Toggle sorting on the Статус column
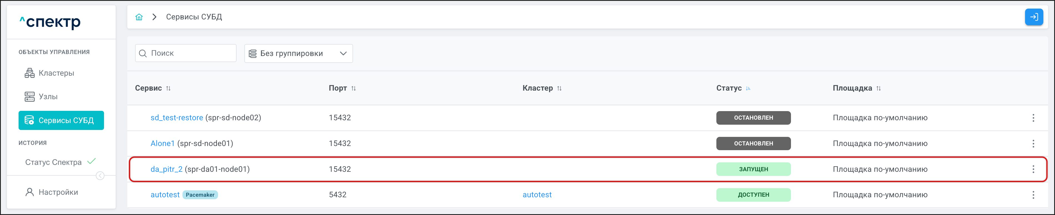This screenshot has width=1055, height=215. pyautogui.click(x=748, y=88)
